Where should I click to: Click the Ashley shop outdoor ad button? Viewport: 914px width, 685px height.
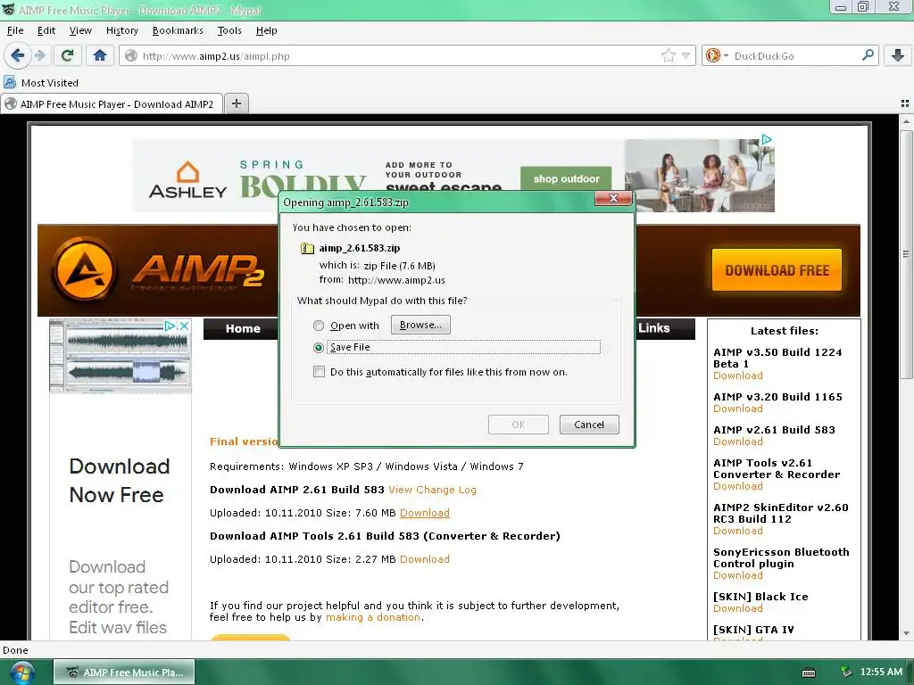point(566,178)
